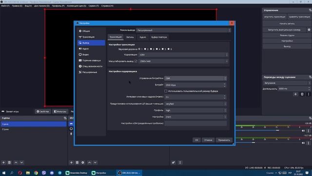Move source up with arrow icon
This screenshot has width=312, height=176.
click(90, 162)
